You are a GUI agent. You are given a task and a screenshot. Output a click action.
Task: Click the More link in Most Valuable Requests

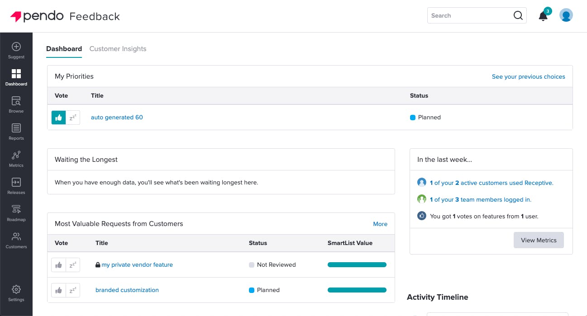click(380, 224)
